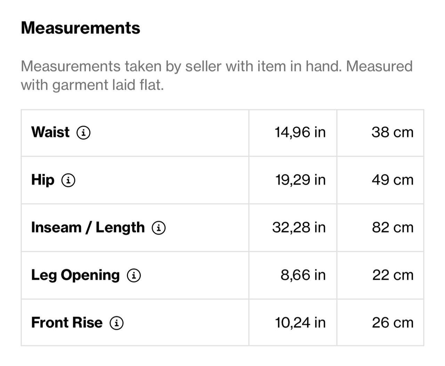Click the info icon next to Waist

pyautogui.click(x=83, y=133)
